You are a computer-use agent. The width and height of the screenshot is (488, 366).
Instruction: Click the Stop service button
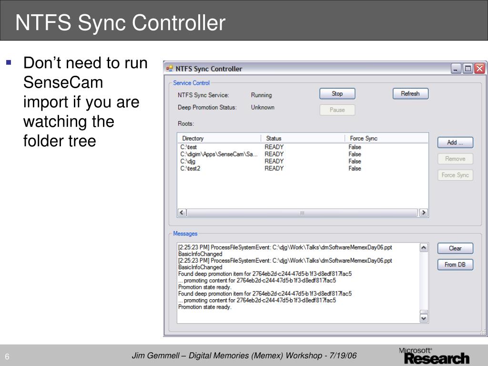point(337,94)
